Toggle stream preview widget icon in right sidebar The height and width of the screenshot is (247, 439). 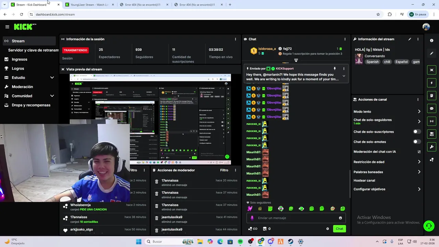431,70
